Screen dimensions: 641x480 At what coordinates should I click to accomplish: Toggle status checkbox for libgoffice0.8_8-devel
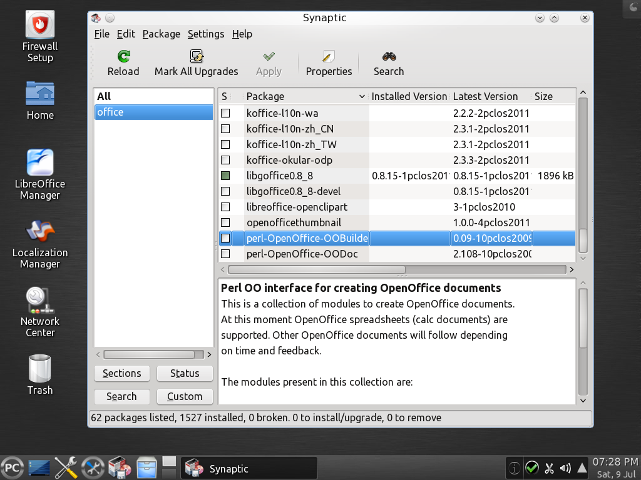click(x=225, y=191)
